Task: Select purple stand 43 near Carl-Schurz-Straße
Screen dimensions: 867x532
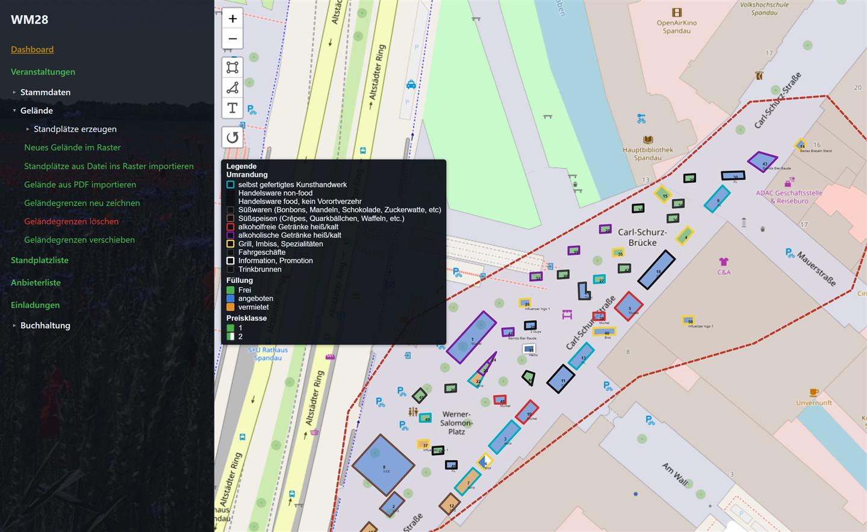Action: point(762,161)
